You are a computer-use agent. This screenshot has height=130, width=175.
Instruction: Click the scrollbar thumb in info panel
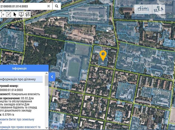point(47,81)
